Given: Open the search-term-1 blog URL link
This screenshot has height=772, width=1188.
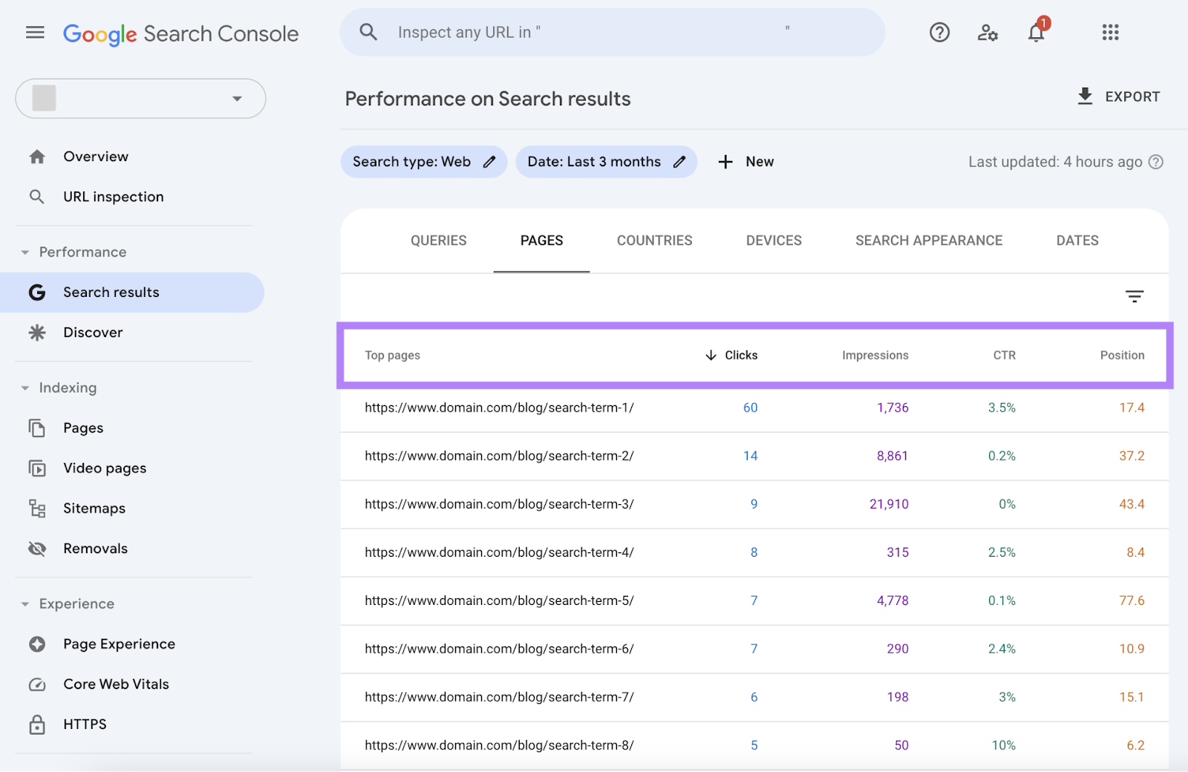Looking at the screenshot, I should pos(498,407).
